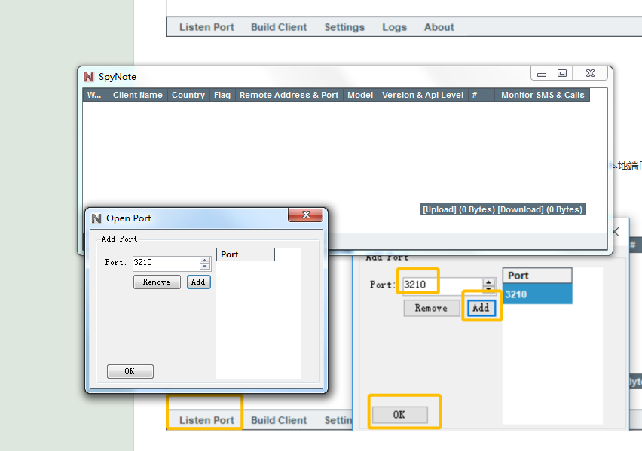Click Port list header in background dialog
Viewport: 642px width, 451px height.
point(537,276)
